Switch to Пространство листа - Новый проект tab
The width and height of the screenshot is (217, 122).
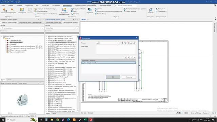30,22
